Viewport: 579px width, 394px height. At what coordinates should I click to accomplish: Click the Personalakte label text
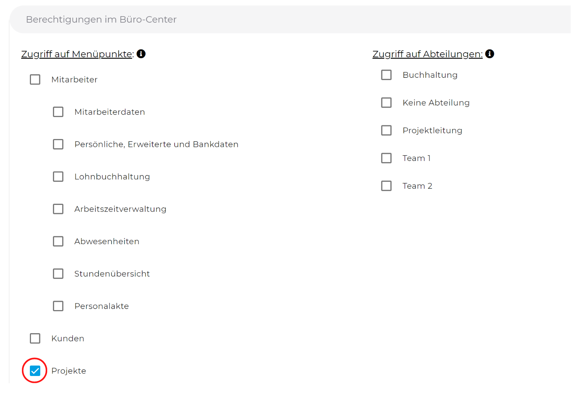coord(102,306)
